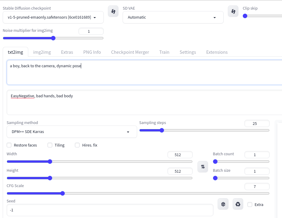Refresh the SD VAE list
The height and width of the screenshot is (218, 282).
tap(233, 11)
